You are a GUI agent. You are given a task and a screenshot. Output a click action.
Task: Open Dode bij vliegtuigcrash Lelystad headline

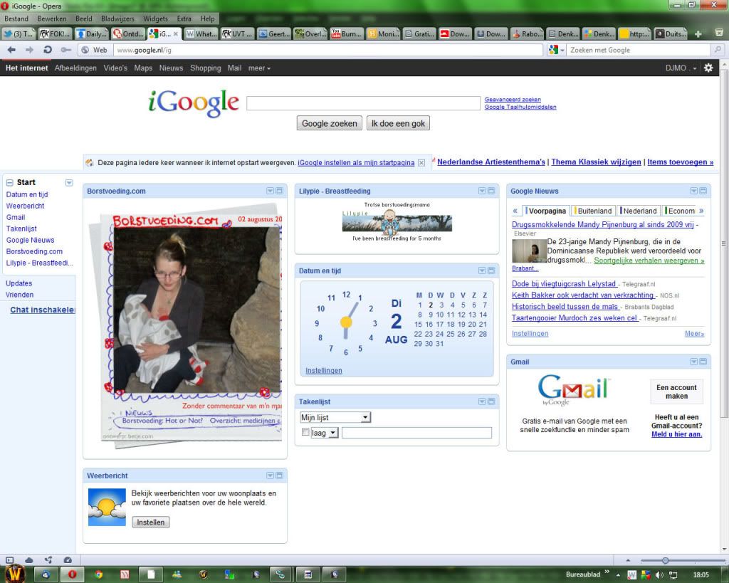[564, 283]
